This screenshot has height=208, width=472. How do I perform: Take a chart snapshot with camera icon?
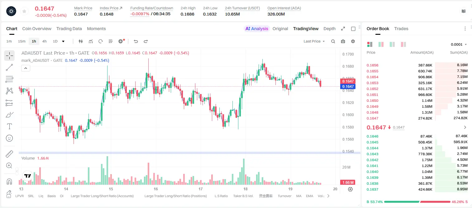click(343, 41)
